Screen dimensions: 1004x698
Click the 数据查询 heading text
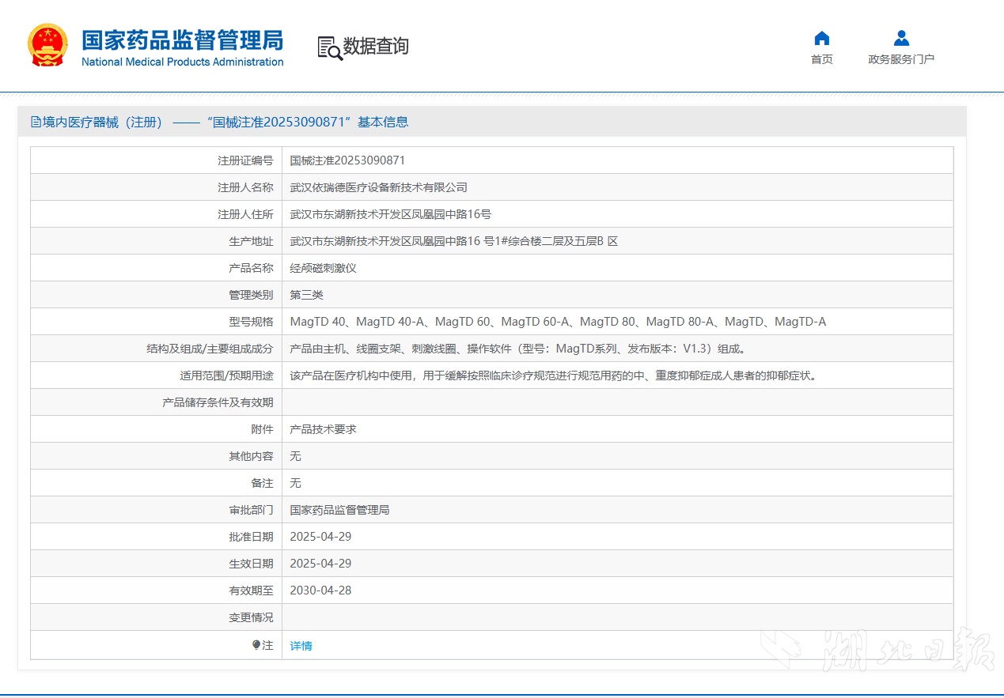(376, 46)
